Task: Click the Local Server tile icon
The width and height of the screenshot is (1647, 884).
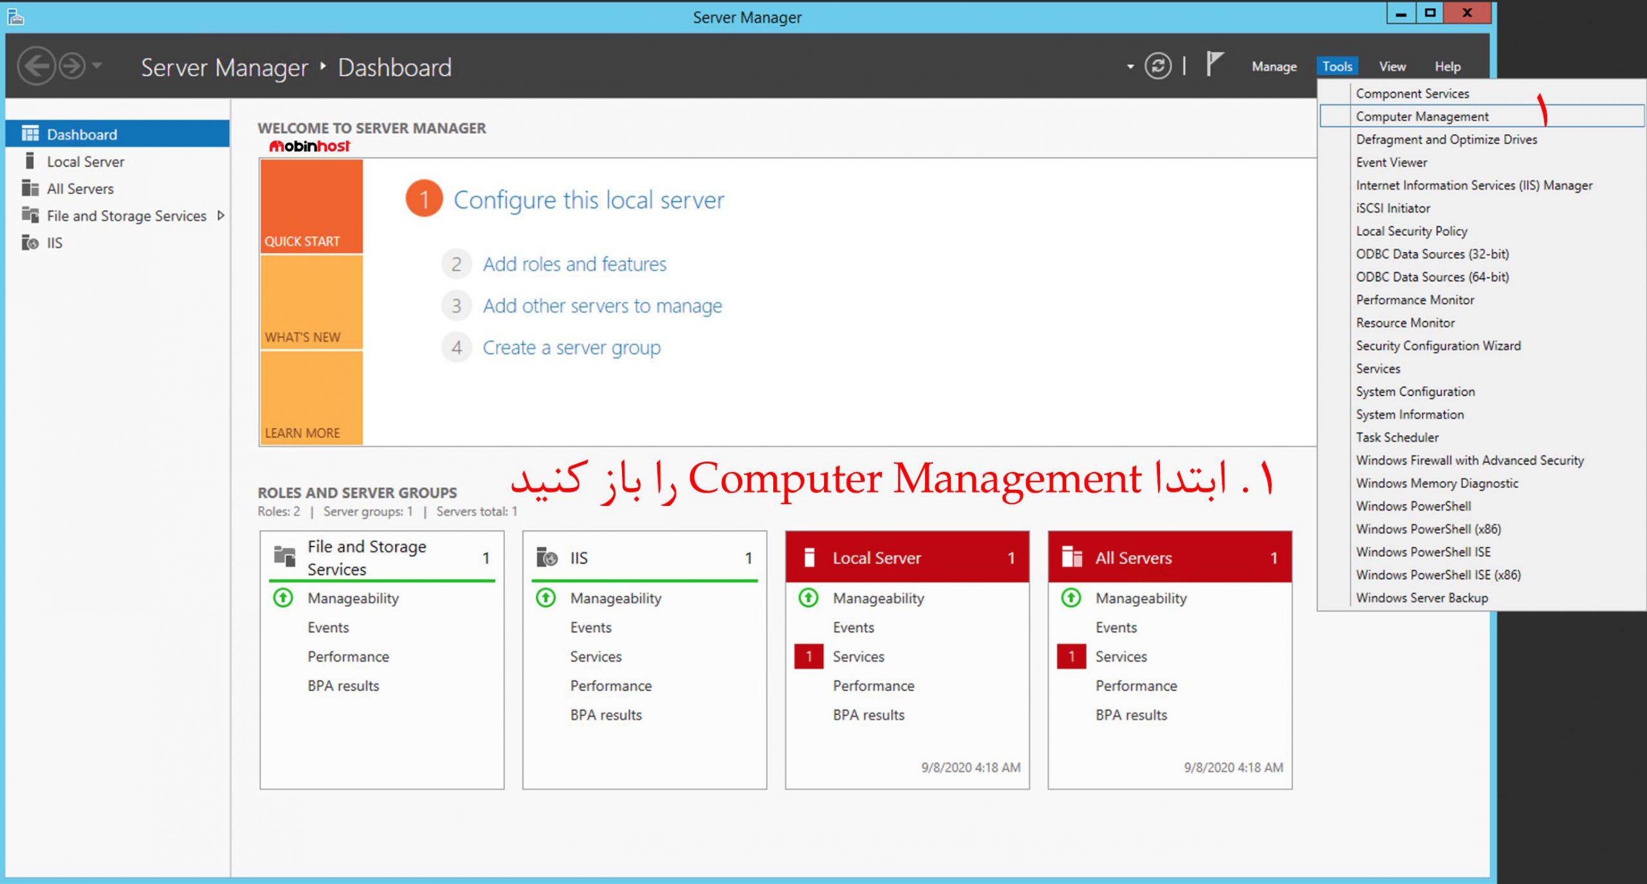Action: 809,557
